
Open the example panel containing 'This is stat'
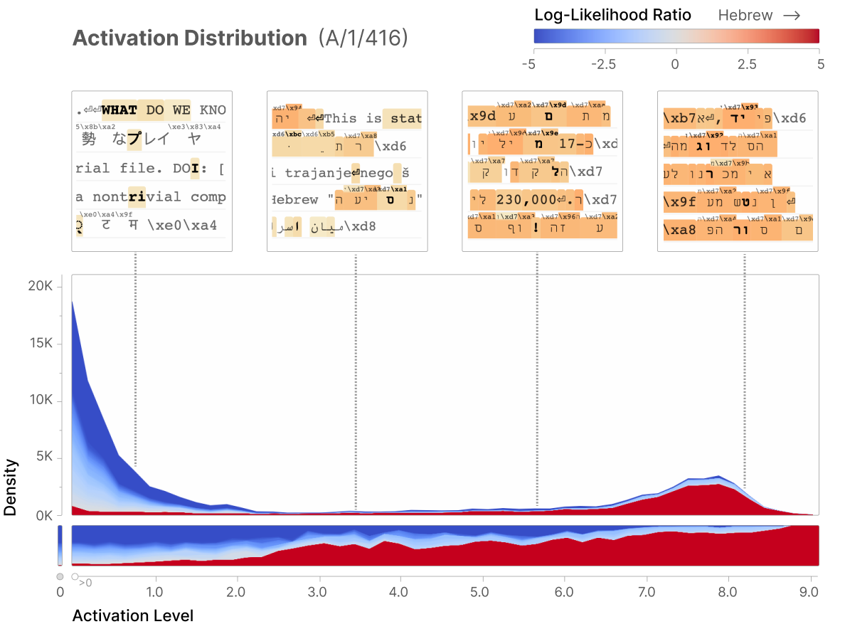(347, 171)
